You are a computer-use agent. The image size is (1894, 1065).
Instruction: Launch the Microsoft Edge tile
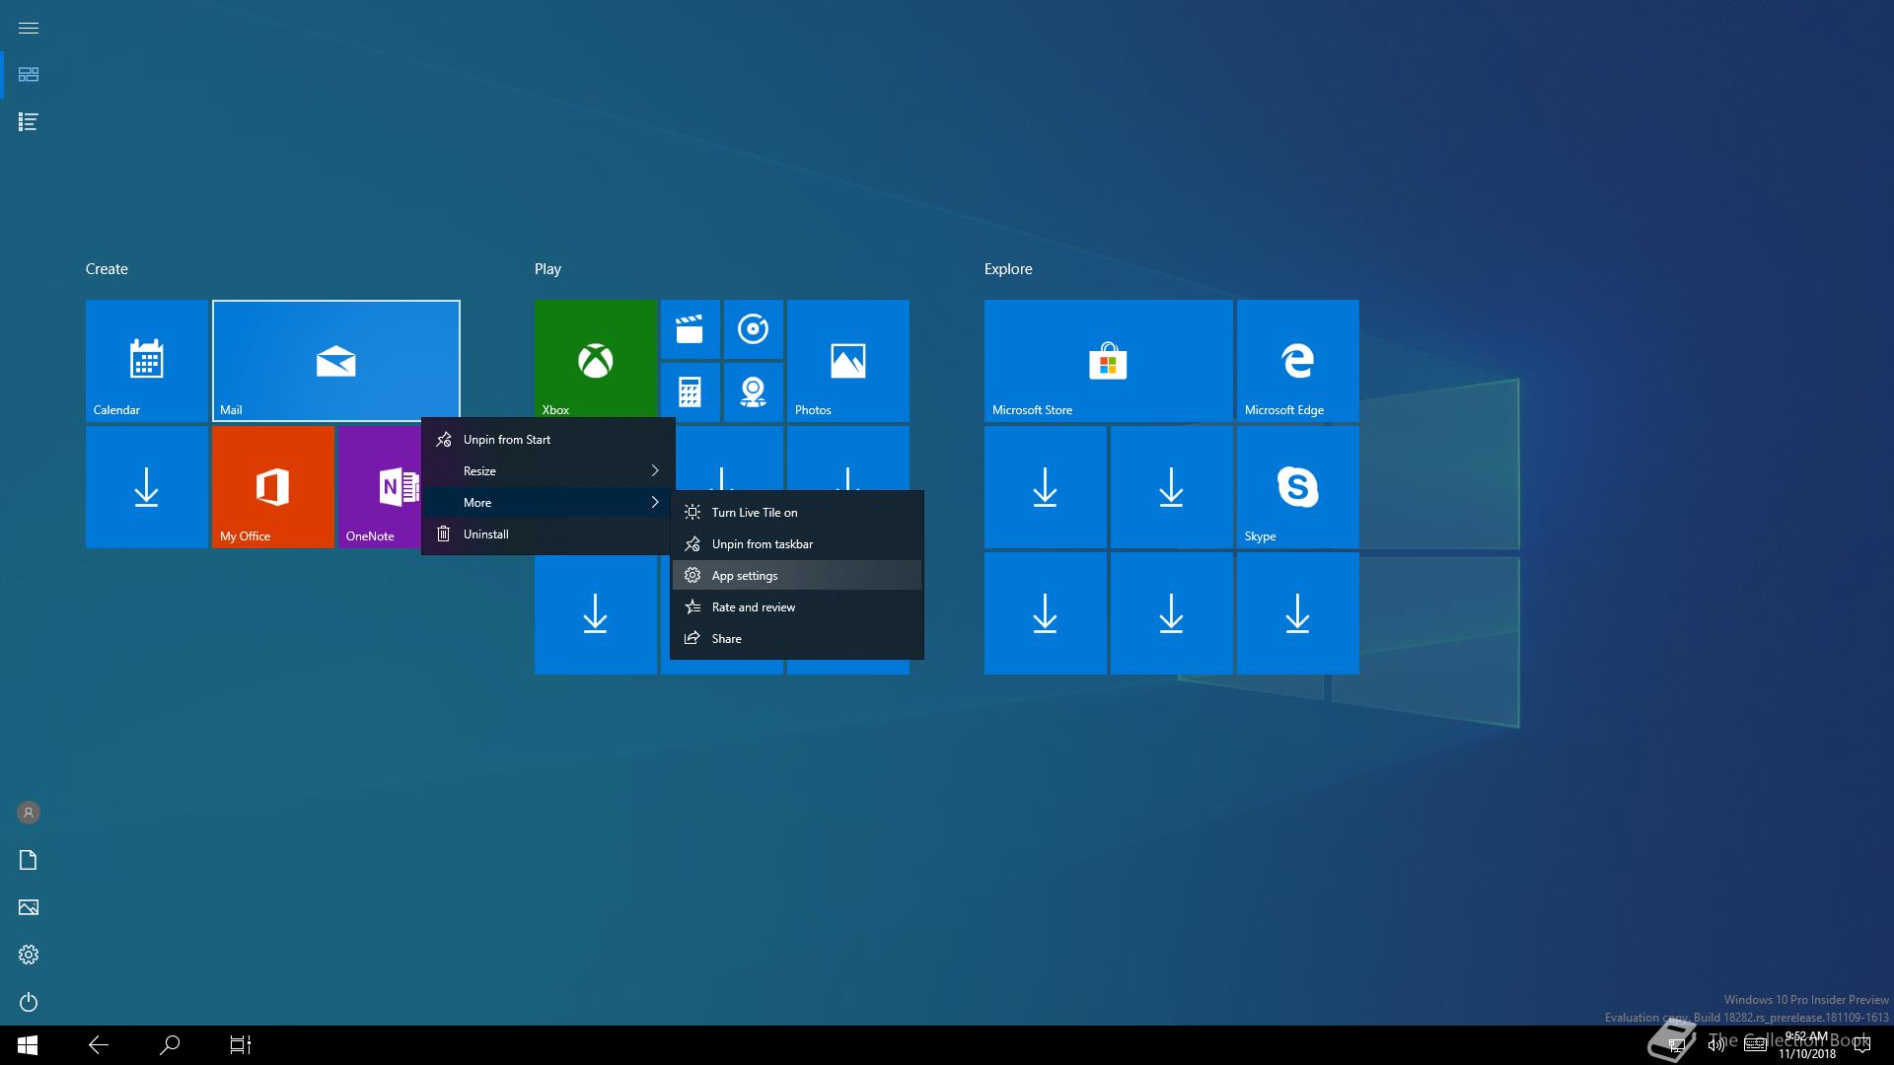(x=1297, y=361)
